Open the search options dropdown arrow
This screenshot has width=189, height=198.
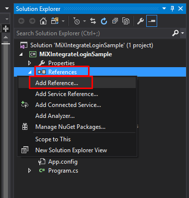[183, 33]
